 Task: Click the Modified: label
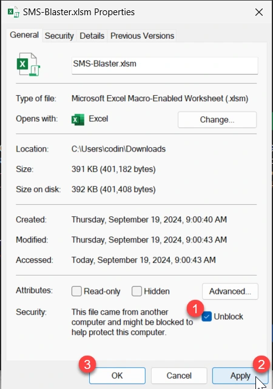point(32,240)
